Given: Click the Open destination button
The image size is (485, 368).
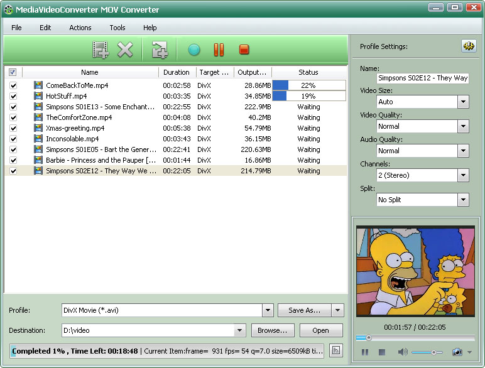Looking at the screenshot, I should point(321,330).
